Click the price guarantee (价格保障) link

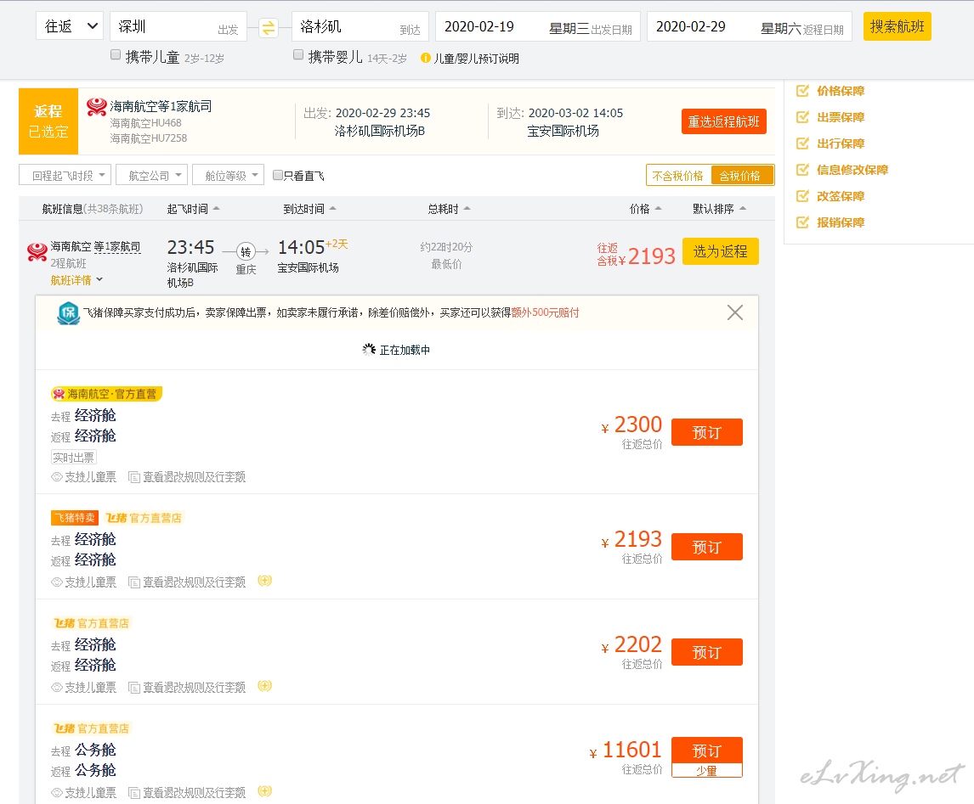[841, 91]
